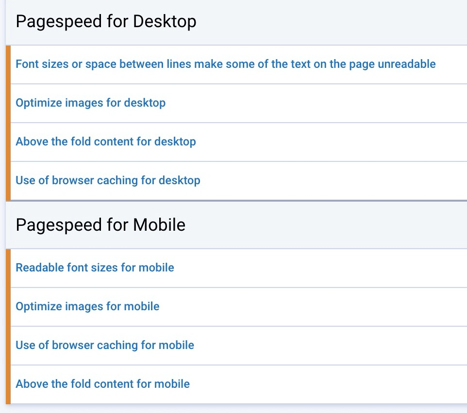Click blank space right of 'Use of browser caching for desktop'
This screenshot has width=467, height=413.
pyautogui.click(x=334, y=181)
